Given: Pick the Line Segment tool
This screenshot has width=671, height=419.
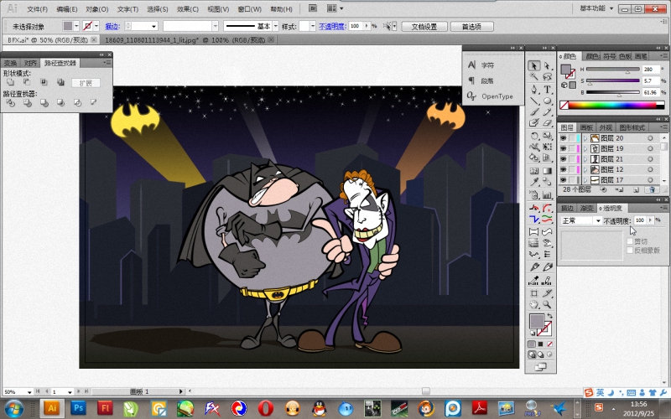Looking at the screenshot, I should pyautogui.click(x=533, y=101).
